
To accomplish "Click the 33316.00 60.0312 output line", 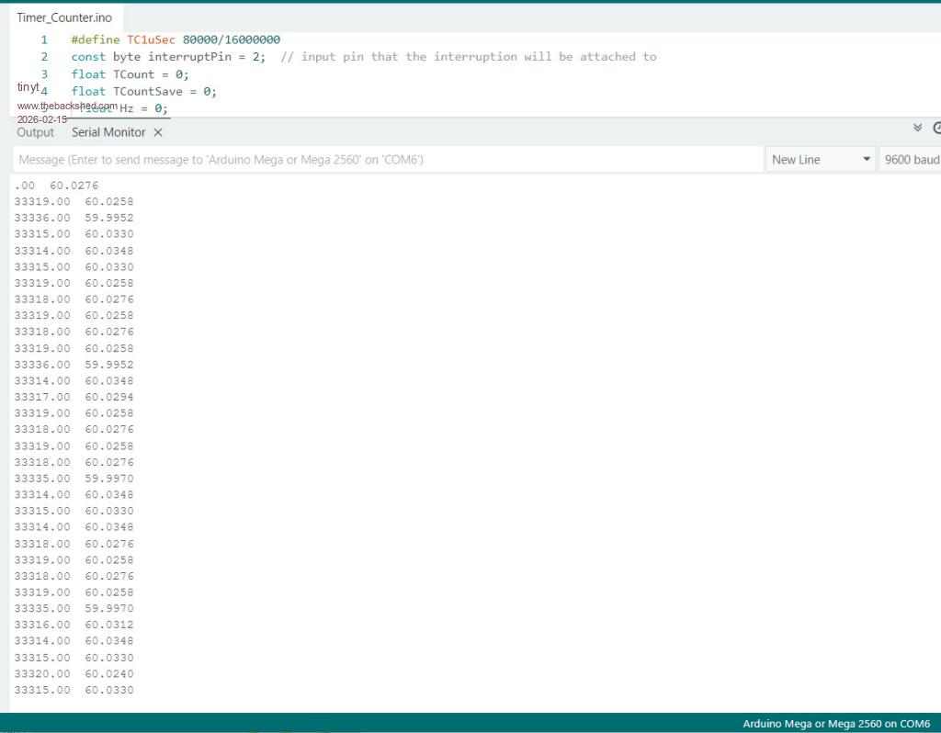I will 74,625.
